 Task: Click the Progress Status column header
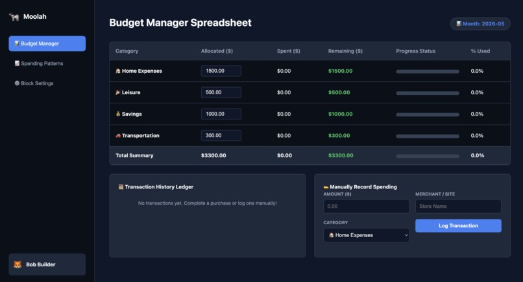[415, 51]
